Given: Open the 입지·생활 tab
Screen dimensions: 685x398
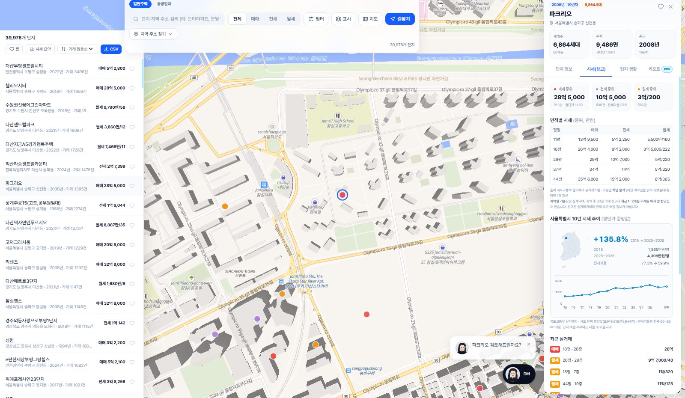Looking at the screenshot, I should tap(628, 69).
